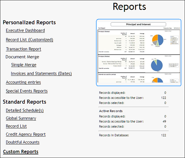Open standard Record List under Standard Reports
The image size is (185, 158).
click(16, 126)
